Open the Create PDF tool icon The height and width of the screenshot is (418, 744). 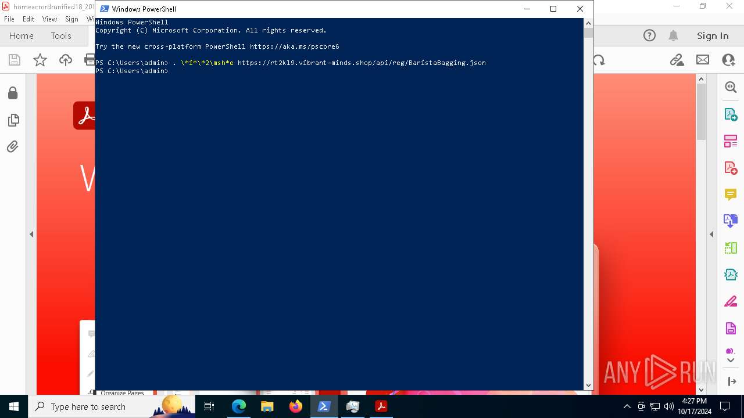tap(731, 168)
